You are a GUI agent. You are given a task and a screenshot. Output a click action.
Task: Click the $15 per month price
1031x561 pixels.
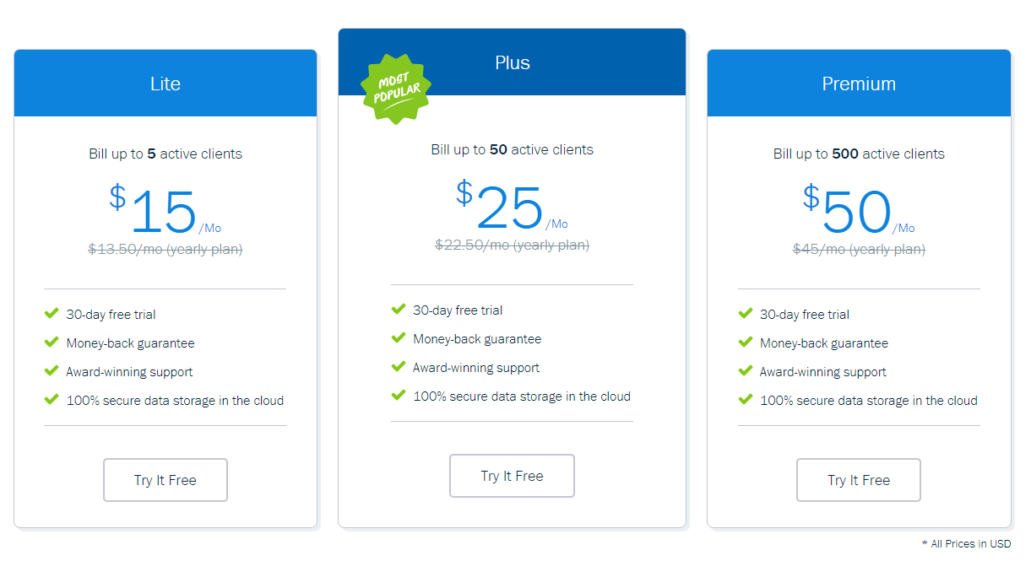tap(166, 210)
